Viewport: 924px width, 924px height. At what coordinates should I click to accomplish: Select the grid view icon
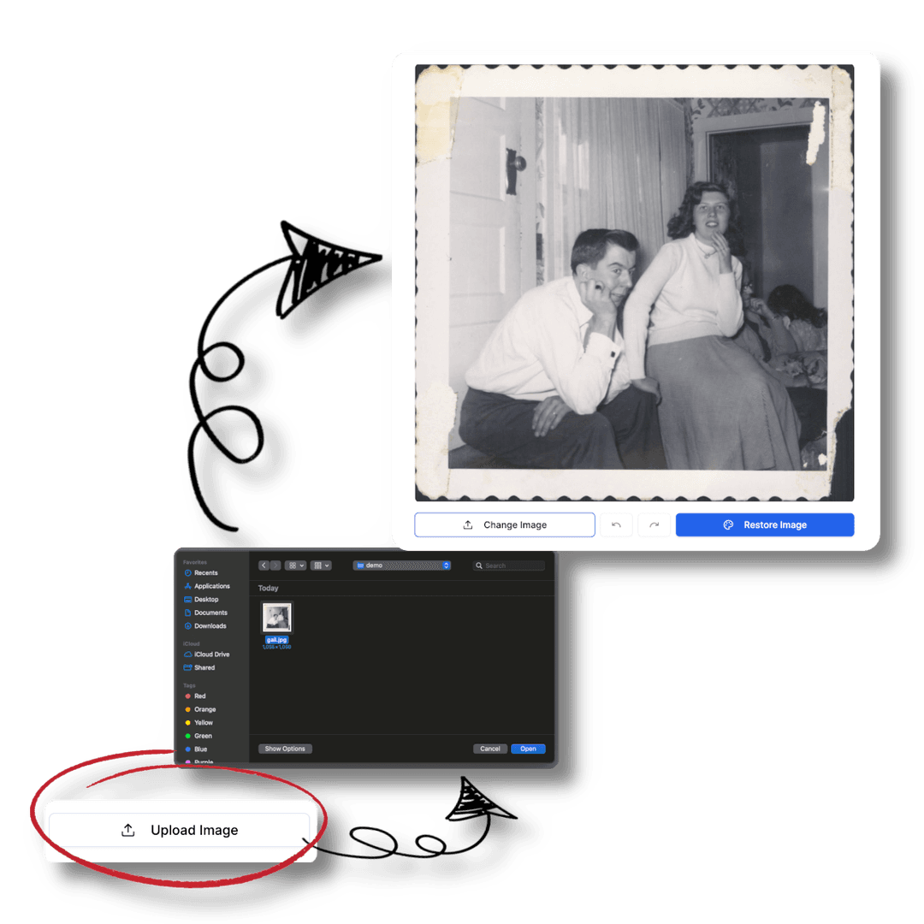(291, 566)
